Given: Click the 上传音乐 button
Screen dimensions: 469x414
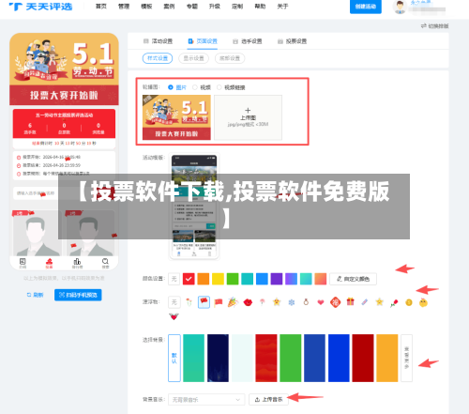Looking at the screenshot, I should pyautogui.click(x=268, y=400).
